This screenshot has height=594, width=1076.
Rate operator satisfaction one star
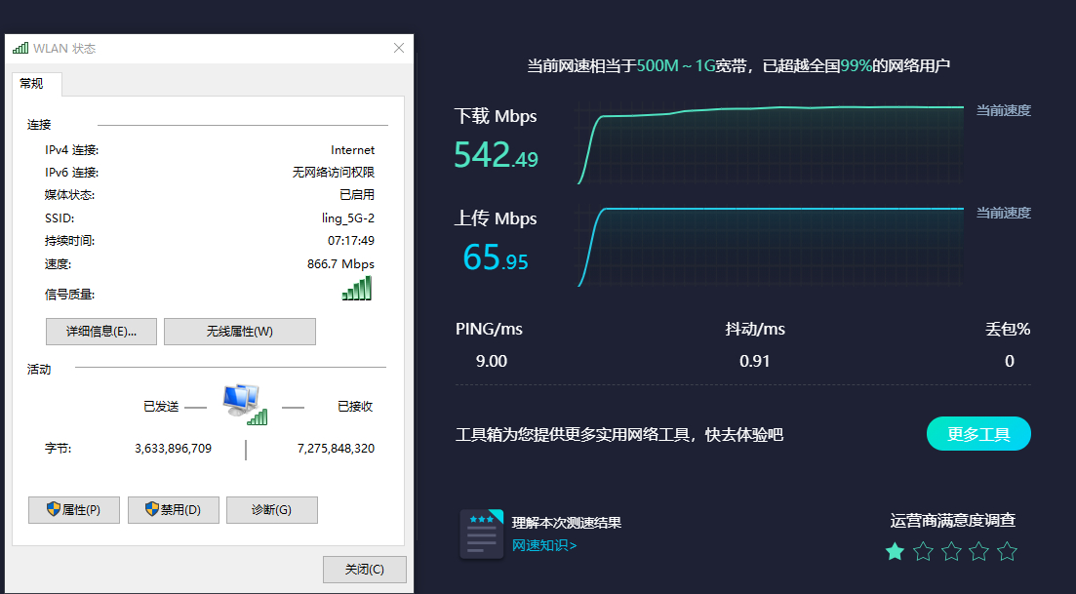click(x=895, y=551)
